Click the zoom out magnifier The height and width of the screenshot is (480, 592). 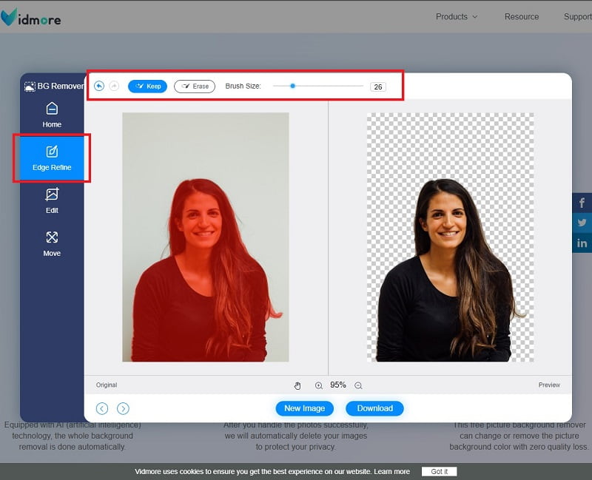click(358, 385)
